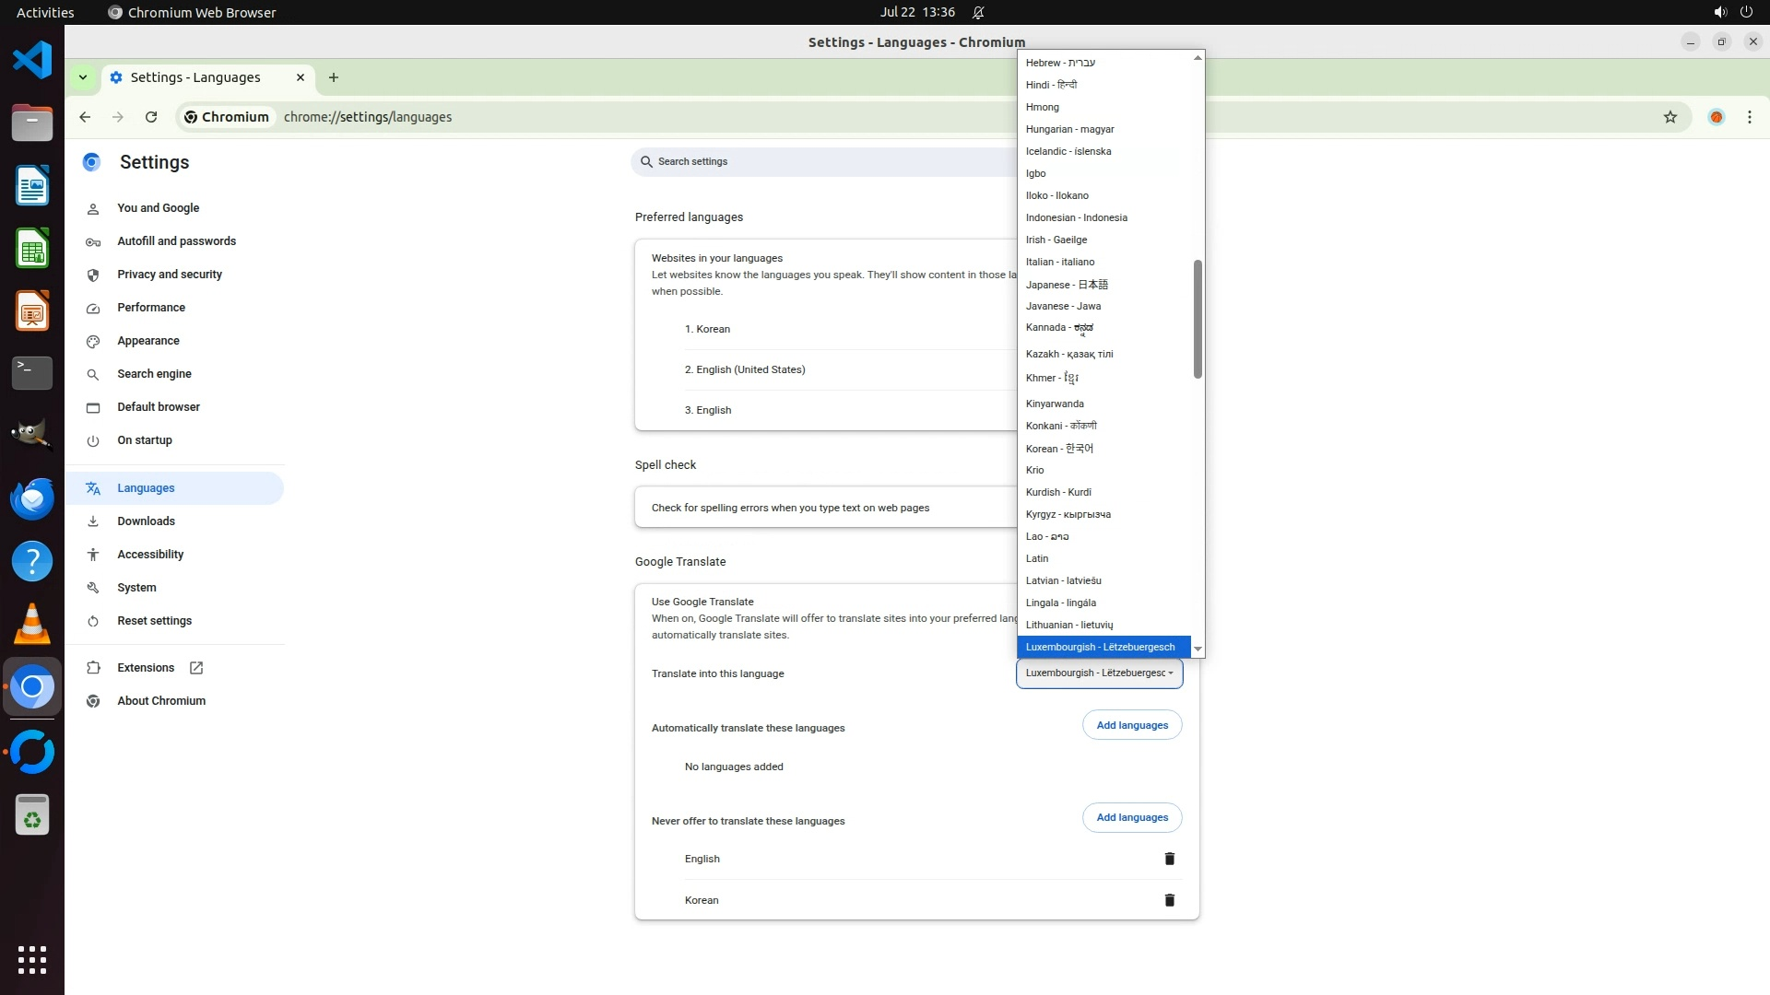Open Privacy and security settings
Image resolution: width=1770 pixels, height=995 pixels.
click(x=170, y=275)
